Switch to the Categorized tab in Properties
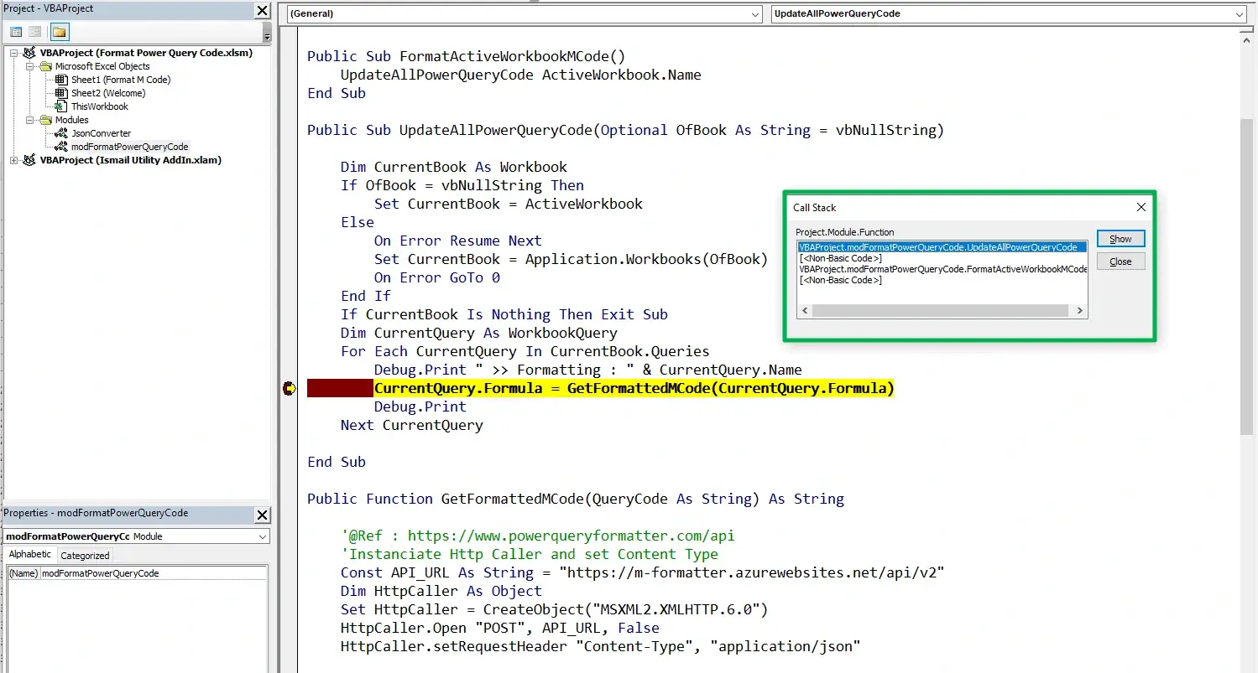The height and width of the screenshot is (673, 1258). click(x=85, y=555)
